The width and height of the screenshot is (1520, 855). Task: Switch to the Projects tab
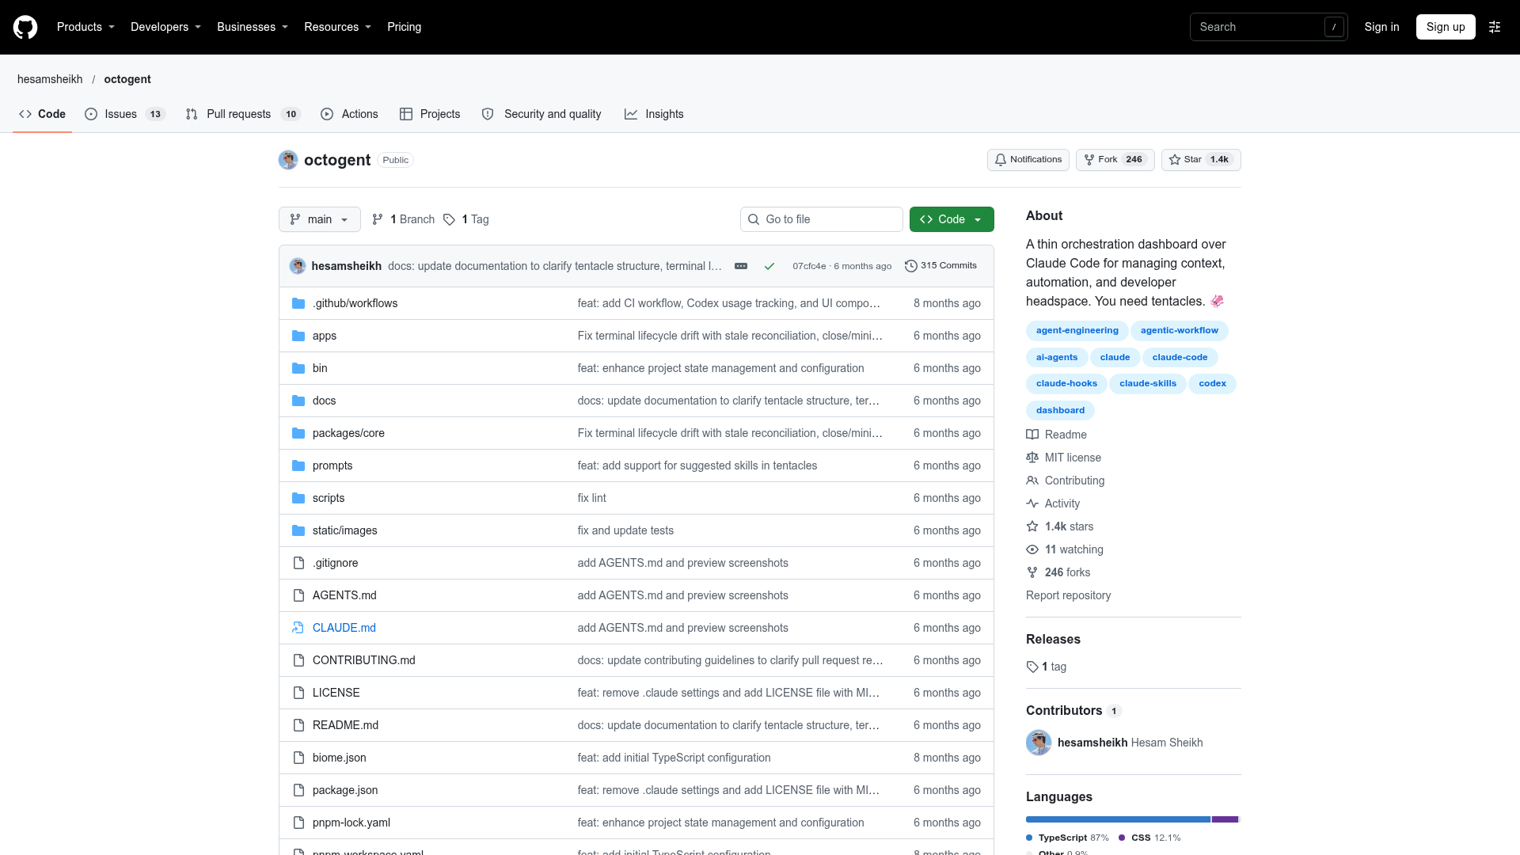click(x=430, y=114)
